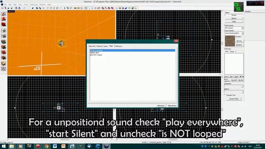Image resolution: width=265 pixels, height=149 pixels.
Task: Click the Abbrechen button
Action: tap(161, 106)
